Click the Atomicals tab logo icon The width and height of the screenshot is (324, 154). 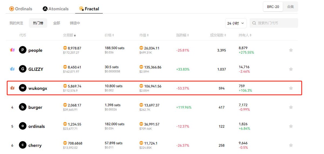point(45,9)
